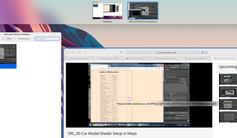Mute the tab via the blue speaker icon
237x138 pixels.
click(203, 52)
